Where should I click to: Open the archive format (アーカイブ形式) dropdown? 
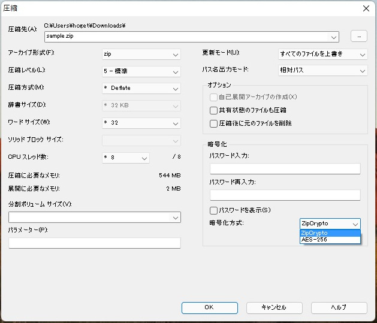tap(141, 55)
